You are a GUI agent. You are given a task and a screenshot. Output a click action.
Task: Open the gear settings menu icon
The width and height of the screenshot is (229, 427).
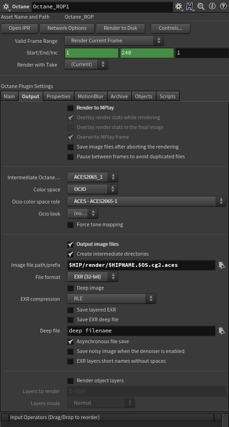tap(179, 7)
